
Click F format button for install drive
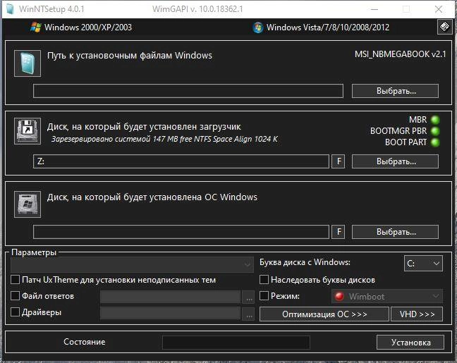(339, 232)
